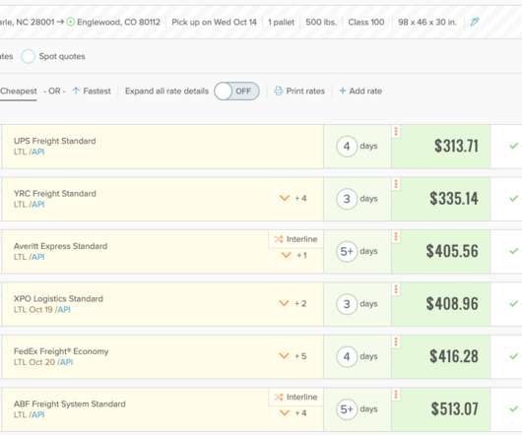Screen dimensions: 522x435
Task: Click API link under UPS Freight Standard
Action: pos(38,152)
